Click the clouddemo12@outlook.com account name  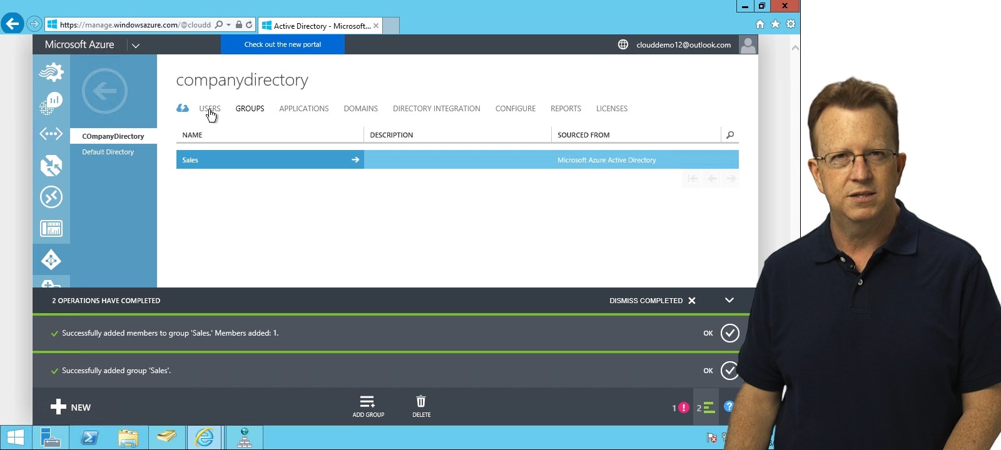tap(684, 45)
